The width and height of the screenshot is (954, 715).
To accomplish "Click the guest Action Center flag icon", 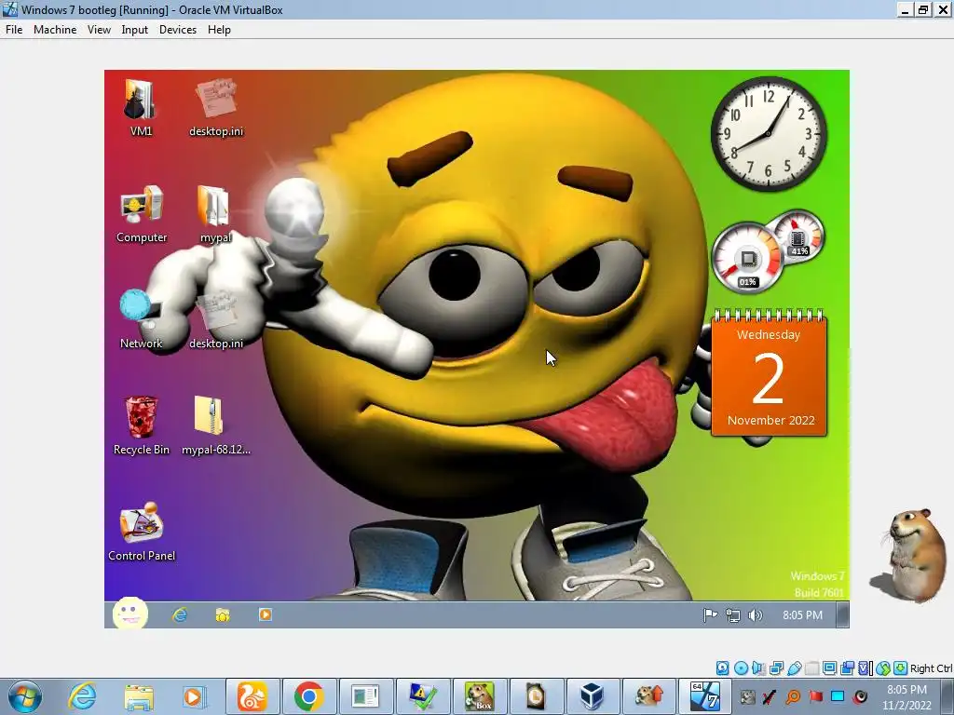I will pyautogui.click(x=710, y=615).
